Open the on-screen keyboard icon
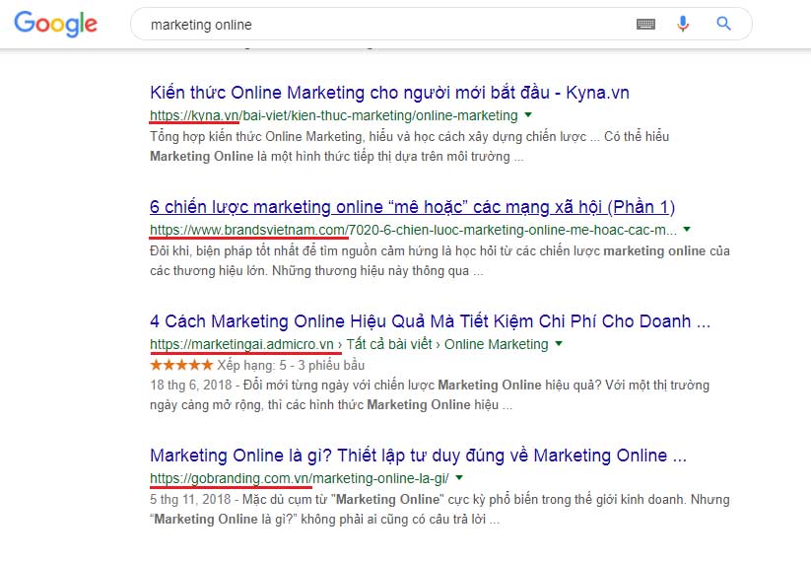811x563 pixels. [x=645, y=24]
